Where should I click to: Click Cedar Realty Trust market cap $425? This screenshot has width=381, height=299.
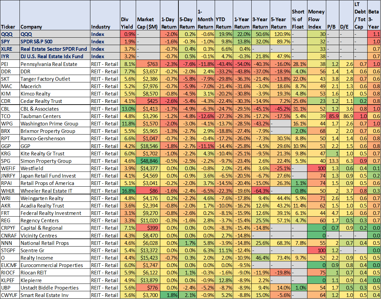(x=148, y=101)
